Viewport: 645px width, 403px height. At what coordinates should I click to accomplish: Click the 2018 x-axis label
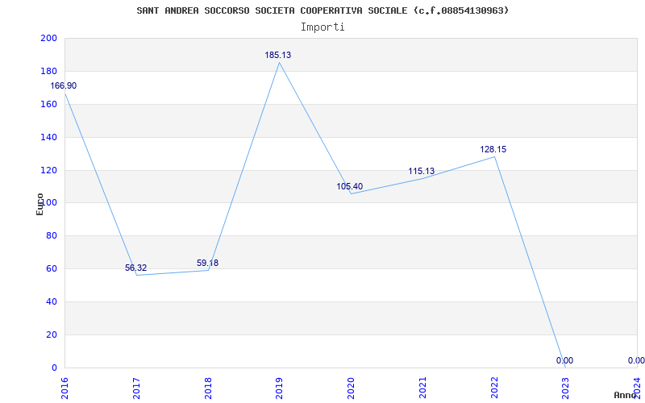pos(208,388)
